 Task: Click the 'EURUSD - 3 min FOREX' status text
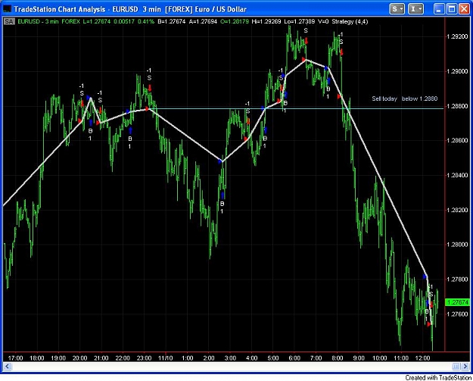[x=49, y=21]
